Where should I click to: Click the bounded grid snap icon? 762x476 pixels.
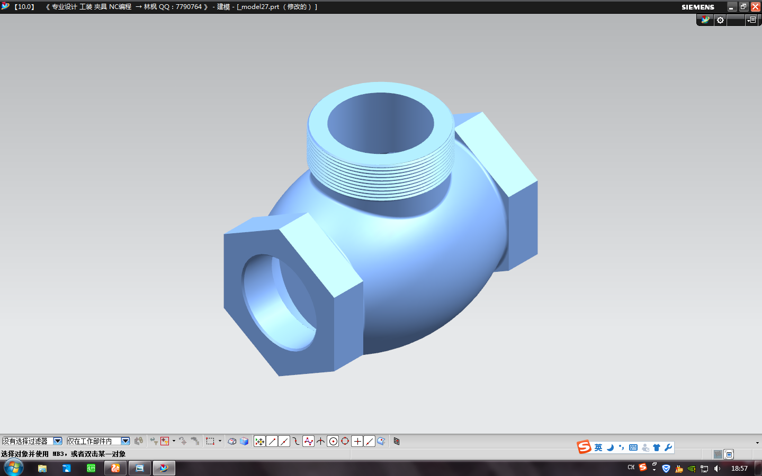tap(397, 441)
